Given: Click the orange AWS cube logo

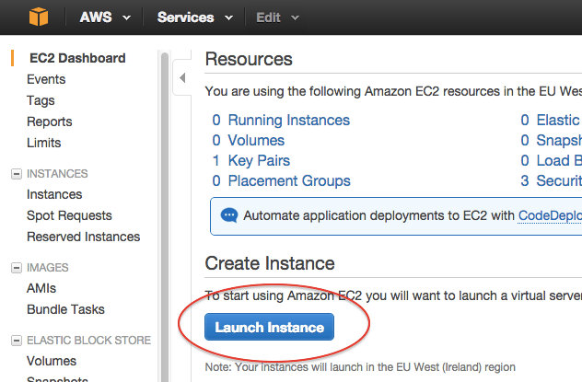Looking at the screenshot, I should click(39, 17).
